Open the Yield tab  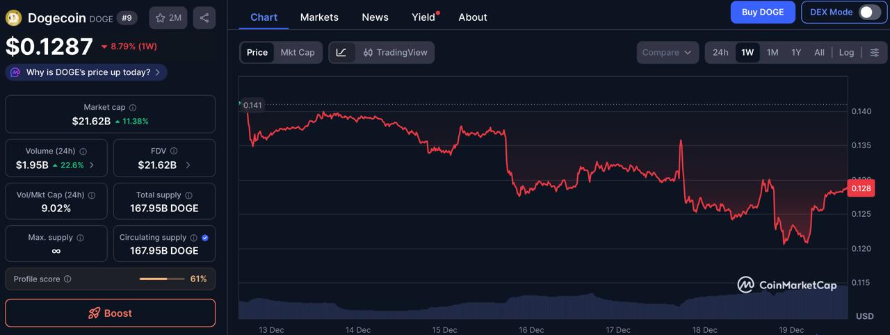pos(423,17)
